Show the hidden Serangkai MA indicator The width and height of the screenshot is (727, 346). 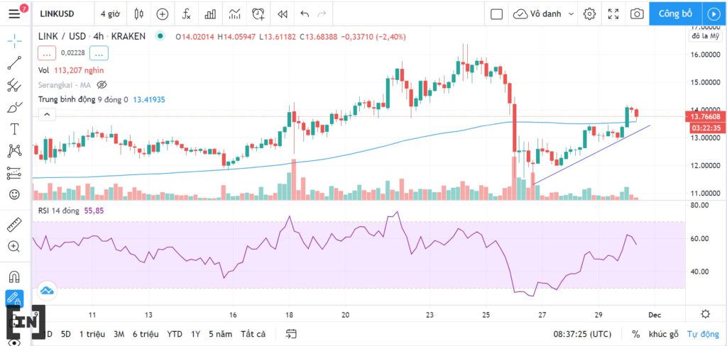point(102,84)
